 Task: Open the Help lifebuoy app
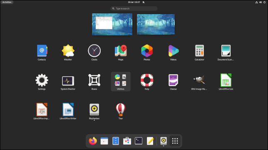coord(147,82)
